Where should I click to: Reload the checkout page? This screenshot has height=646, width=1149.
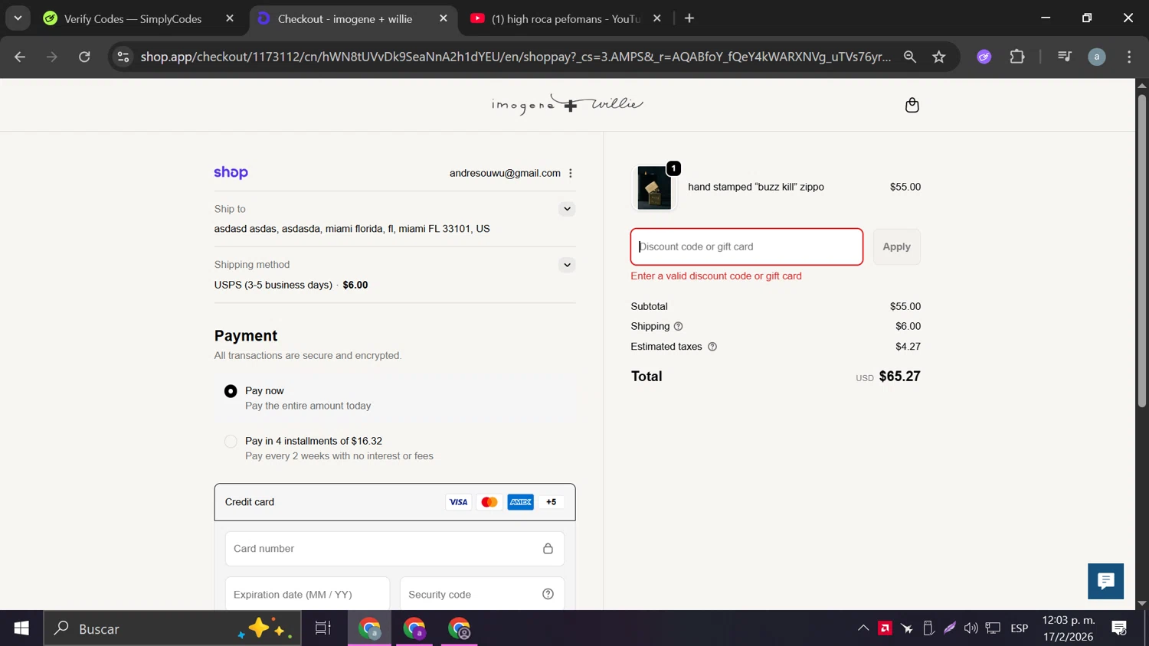84,57
